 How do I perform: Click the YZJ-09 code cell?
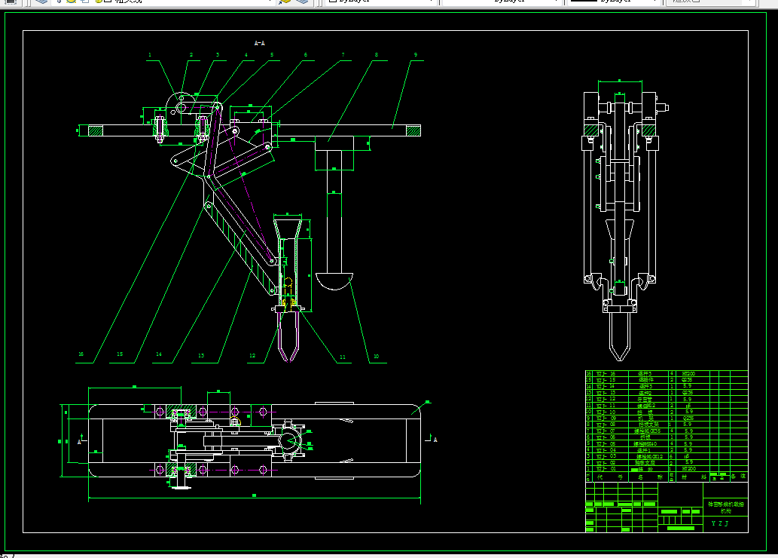tap(610, 418)
